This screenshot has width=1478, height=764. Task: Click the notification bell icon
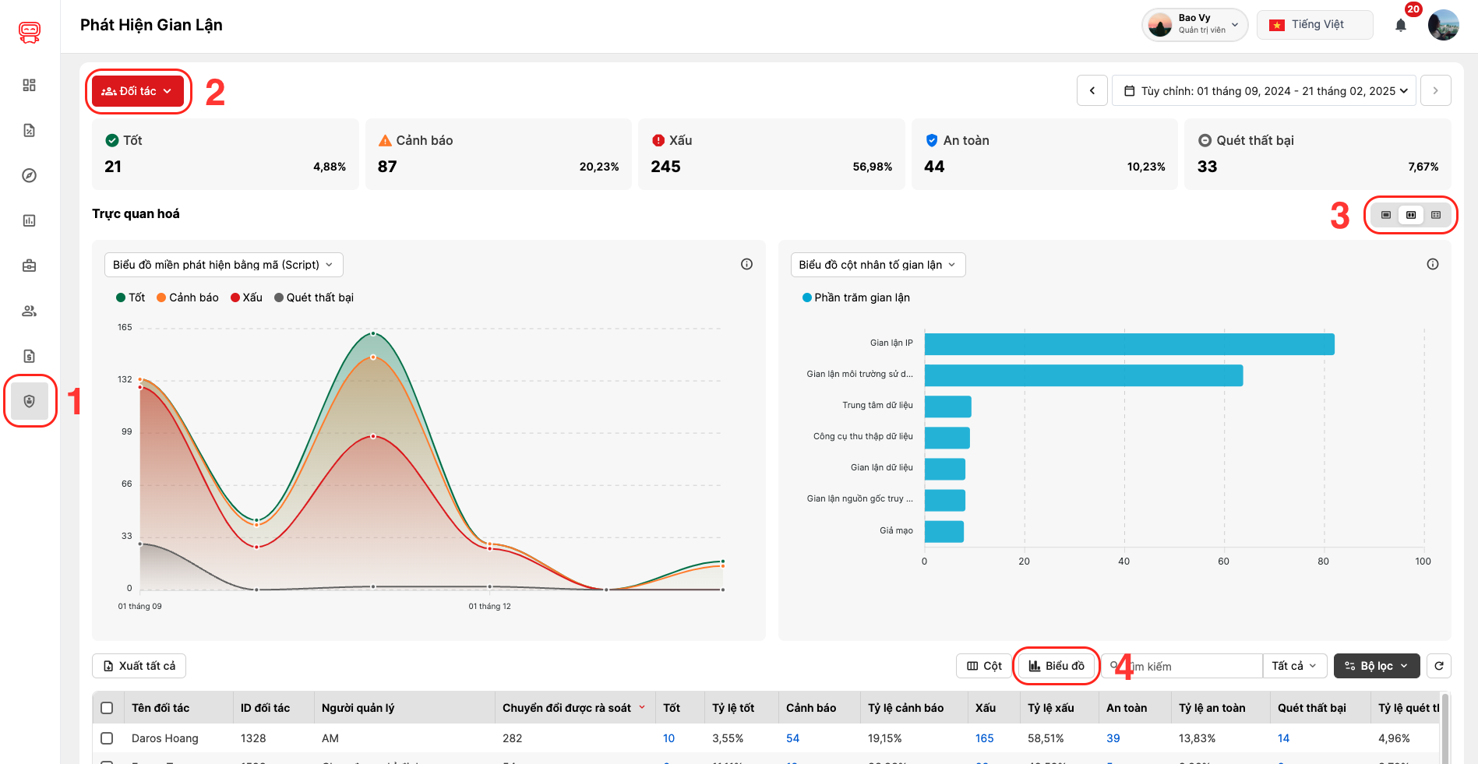click(x=1400, y=25)
